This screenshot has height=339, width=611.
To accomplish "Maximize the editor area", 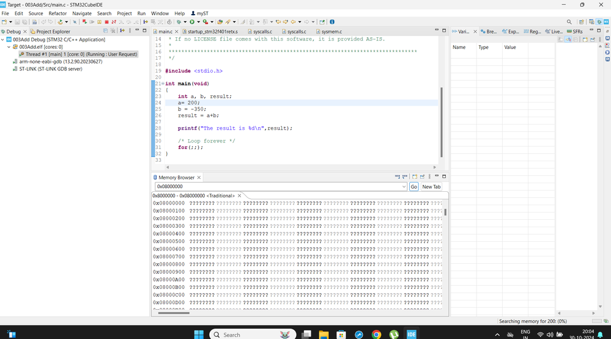I will 444,31.
